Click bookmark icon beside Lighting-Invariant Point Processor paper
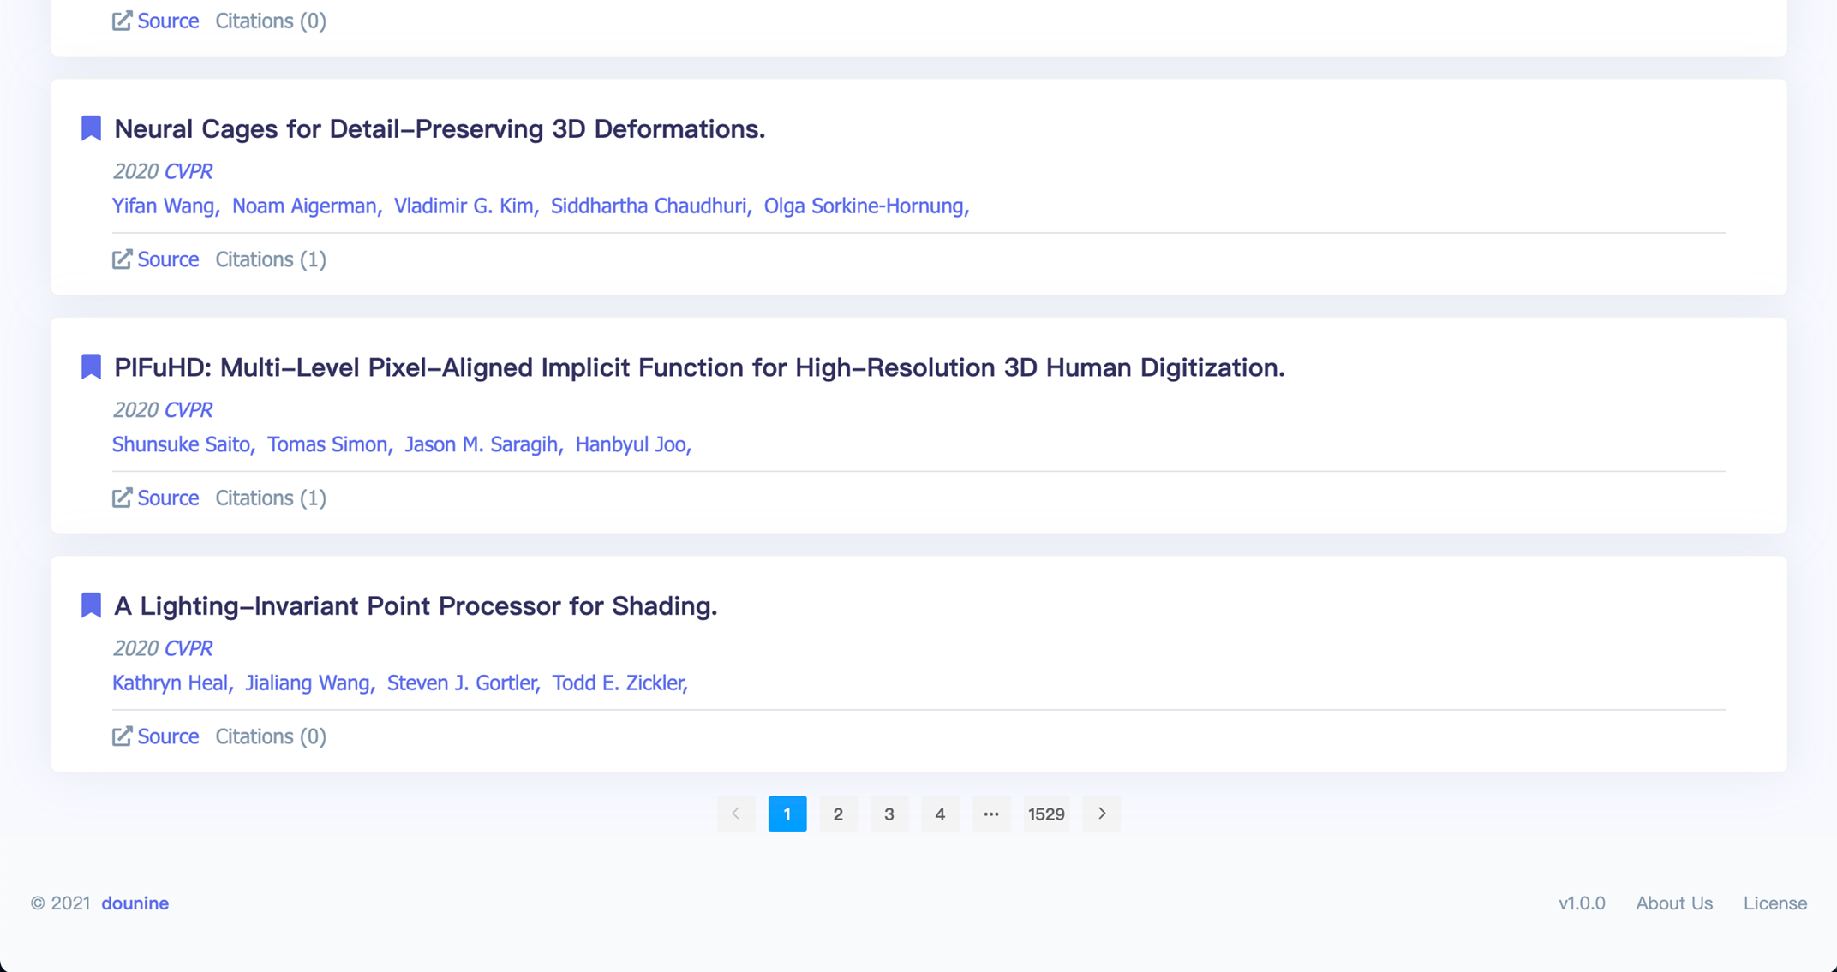This screenshot has width=1837, height=972. (91, 605)
